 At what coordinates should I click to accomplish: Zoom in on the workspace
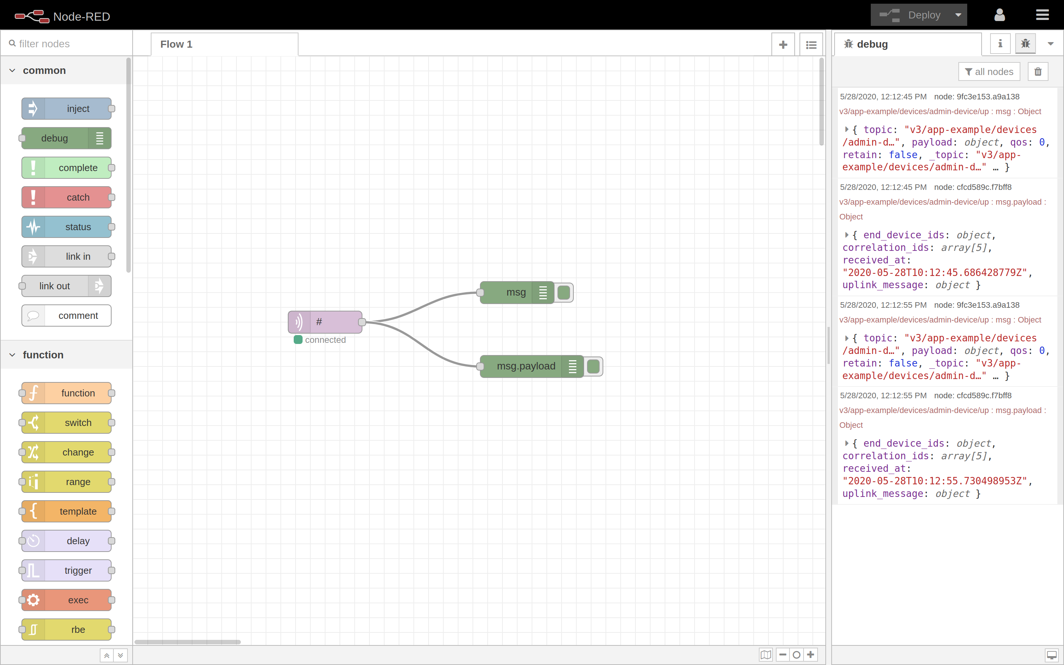(x=811, y=655)
